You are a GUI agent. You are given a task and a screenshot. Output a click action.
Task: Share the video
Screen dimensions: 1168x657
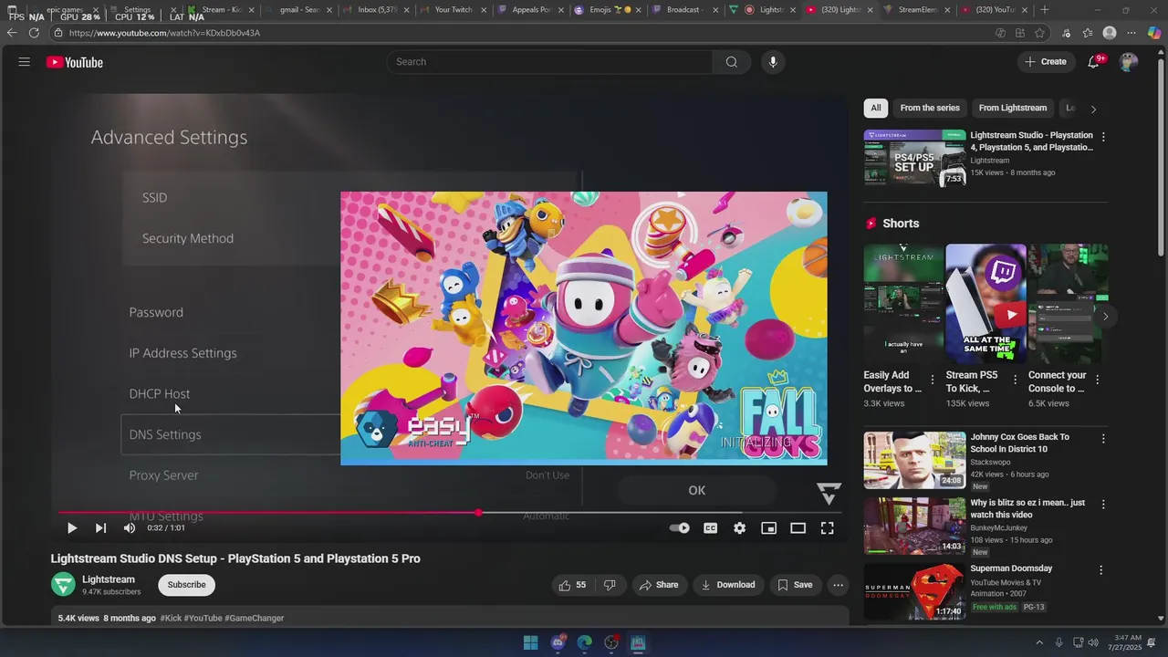(x=659, y=585)
